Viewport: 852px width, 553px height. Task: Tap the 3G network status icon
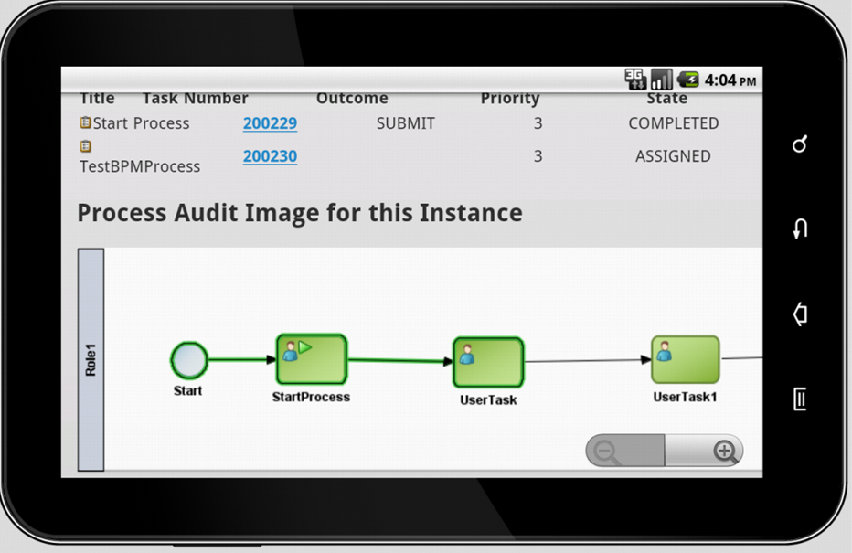(x=635, y=80)
